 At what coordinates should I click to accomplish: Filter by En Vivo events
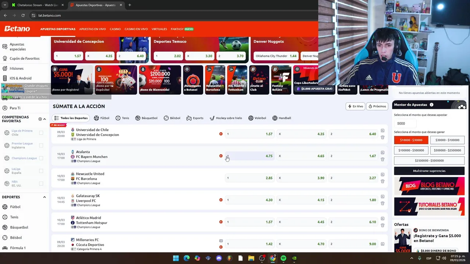click(x=355, y=106)
